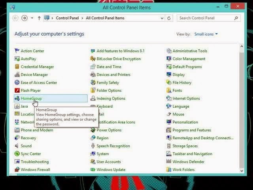
Task: Expand the address bar history dropdown
Action: 162,18
